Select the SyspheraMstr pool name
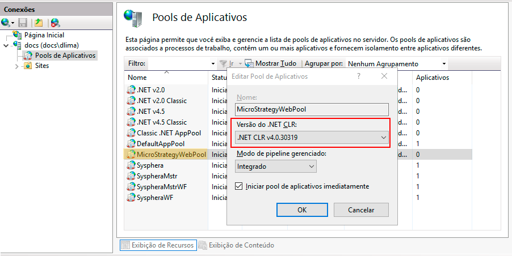Screen dimensions: 512x256 [x=157, y=176]
